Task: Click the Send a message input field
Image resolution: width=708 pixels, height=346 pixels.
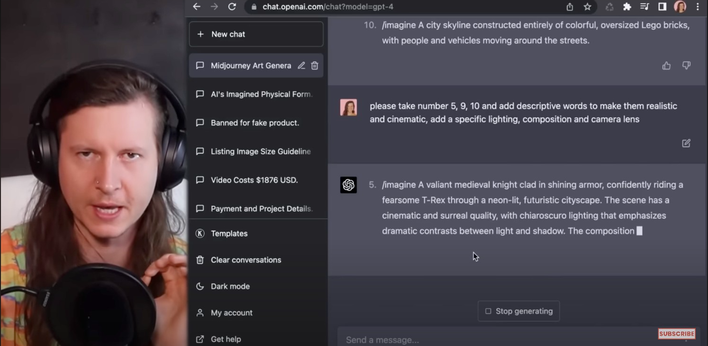Action: pyautogui.click(x=496, y=339)
